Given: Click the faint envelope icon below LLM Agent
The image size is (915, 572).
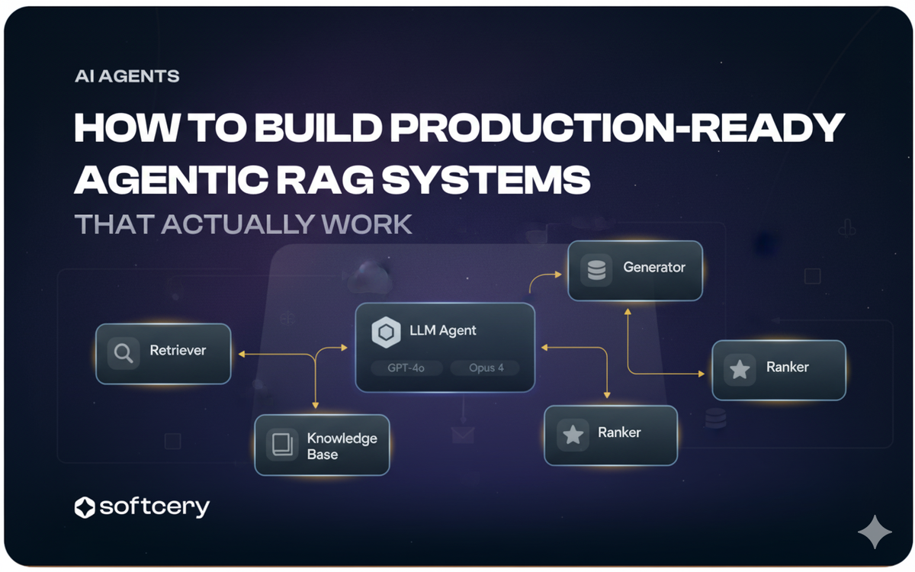Looking at the screenshot, I should [462, 435].
